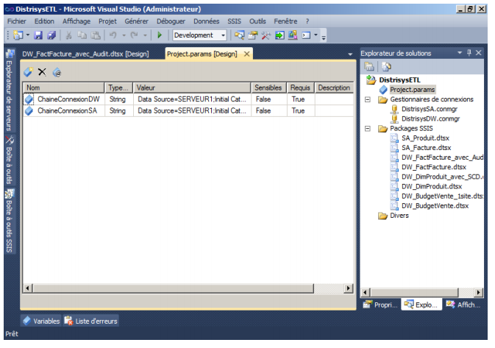Open DistrisysDW.conmgr connection manager
The width and height of the screenshot is (495, 348).
[x=431, y=118]
